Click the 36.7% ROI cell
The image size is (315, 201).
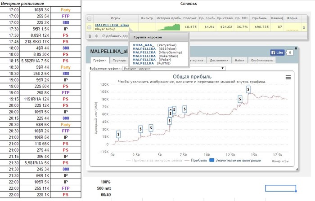pos(242,27)
